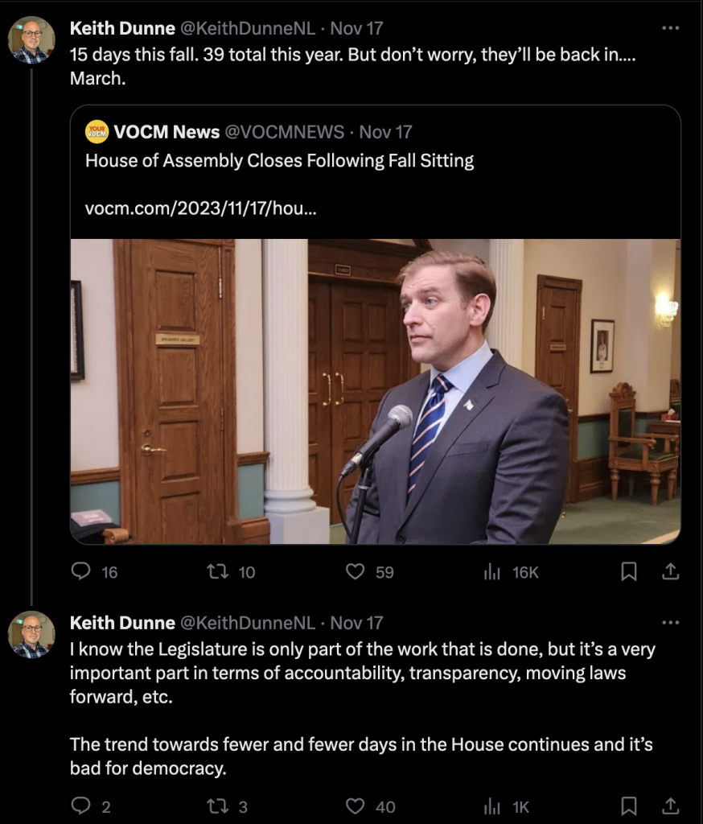Click the VOCM News logo avatar
This screenshot has width=703, height=824.
pos(97,131)
